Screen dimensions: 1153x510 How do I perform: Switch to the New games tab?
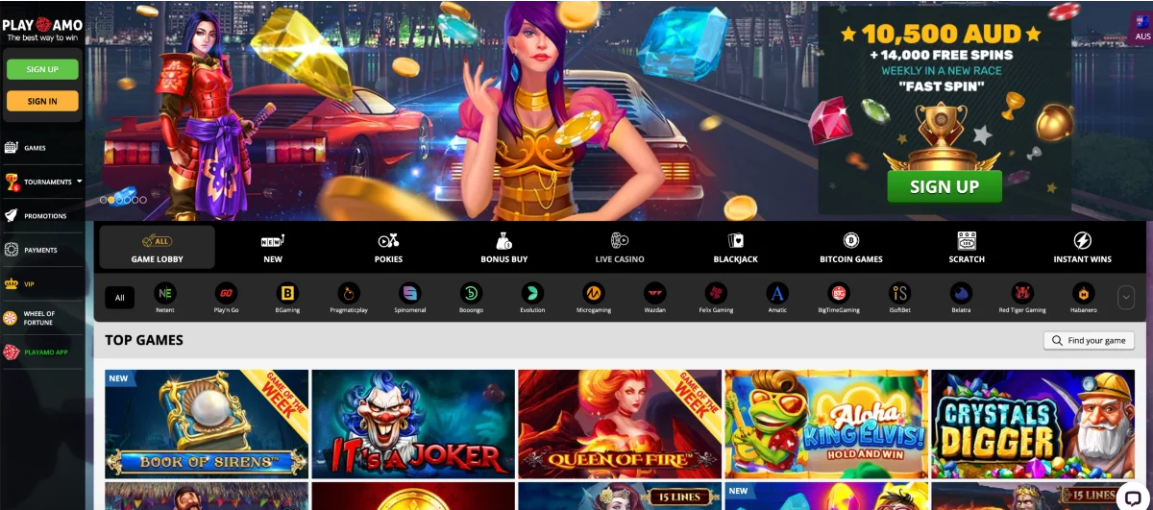point(273,248)
